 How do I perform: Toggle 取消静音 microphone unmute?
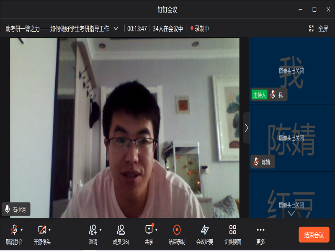[x=14, y=230]
